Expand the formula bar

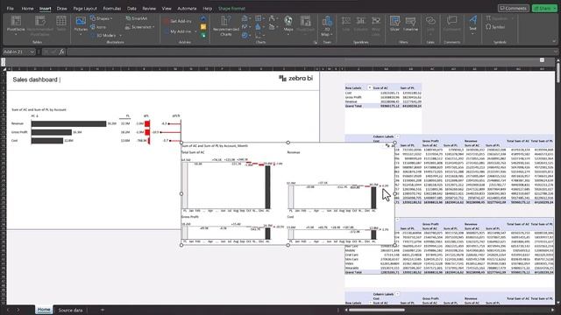coord(556,52)
